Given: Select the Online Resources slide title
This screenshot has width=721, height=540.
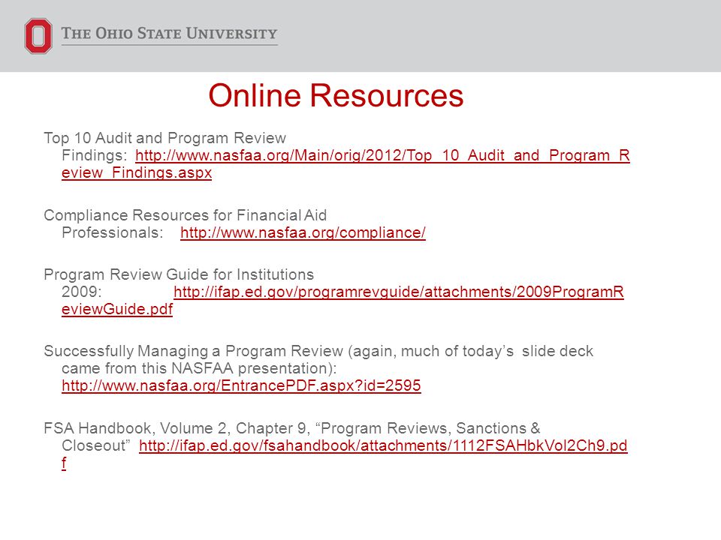Looking at the screenshot, I should (336, 95).
